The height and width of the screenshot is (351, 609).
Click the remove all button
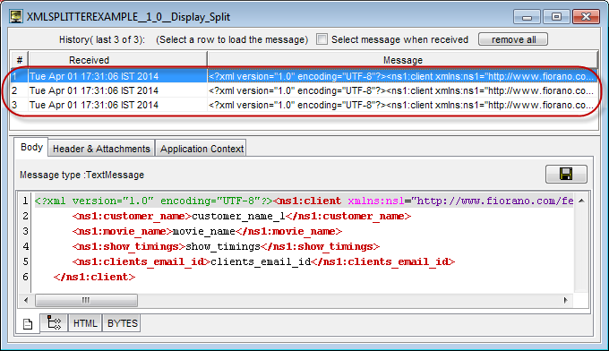(513, 39)
